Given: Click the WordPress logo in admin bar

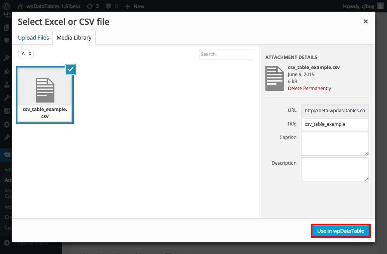Looking at the screenshot, I should pos(7,6).
